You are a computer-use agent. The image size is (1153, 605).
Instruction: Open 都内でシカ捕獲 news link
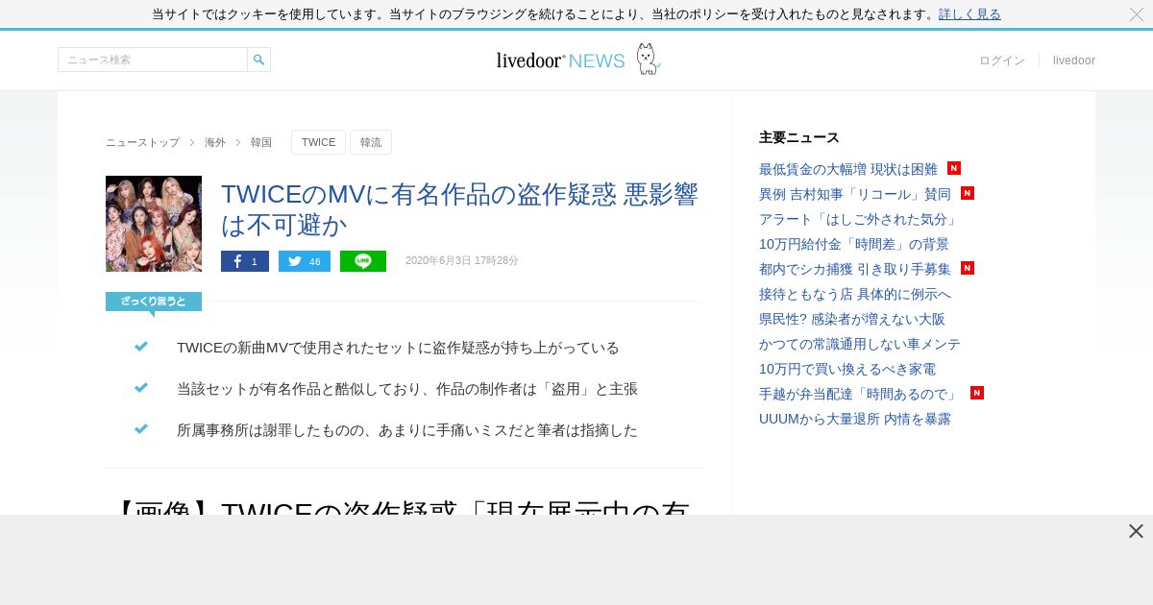coord(855,269)
